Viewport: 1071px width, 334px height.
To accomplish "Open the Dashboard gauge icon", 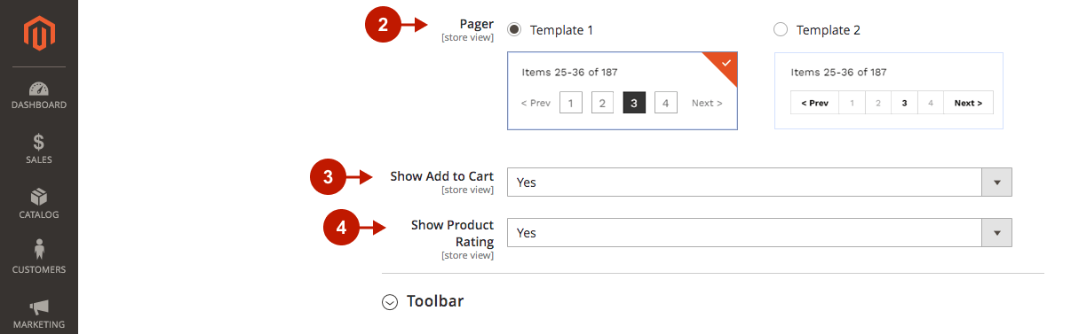I will click(38, 89).
